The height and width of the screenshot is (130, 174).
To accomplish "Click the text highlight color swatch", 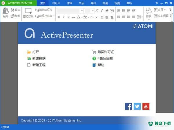I will tap(85, 17).
